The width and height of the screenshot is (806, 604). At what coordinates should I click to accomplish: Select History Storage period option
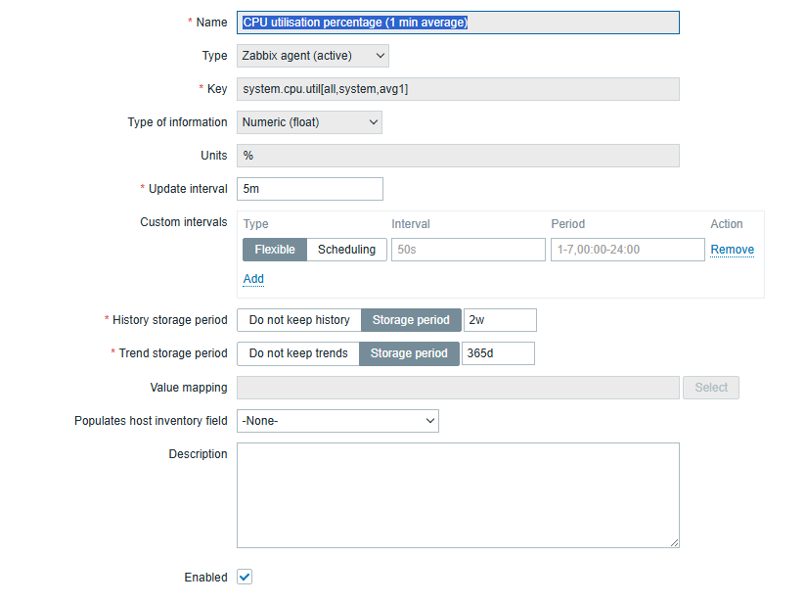pyautogui.click(x=411, y=320)
